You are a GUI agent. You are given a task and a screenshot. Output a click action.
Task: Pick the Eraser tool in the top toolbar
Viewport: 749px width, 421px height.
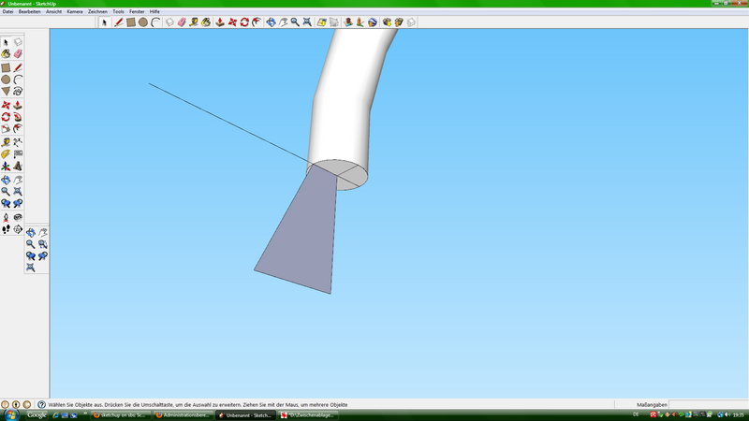tap(182, 22)
